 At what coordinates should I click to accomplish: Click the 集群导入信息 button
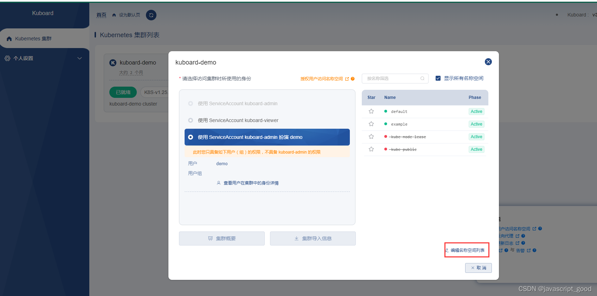313,238
